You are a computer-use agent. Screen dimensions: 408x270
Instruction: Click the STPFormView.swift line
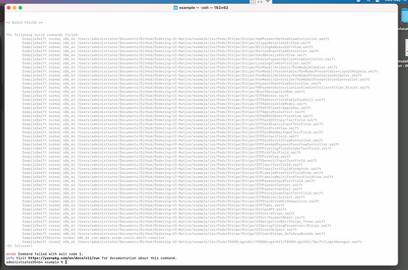point(156,157)
